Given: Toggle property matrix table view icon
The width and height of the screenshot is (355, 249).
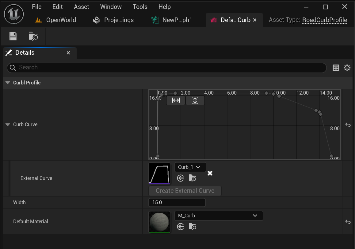Looking at the screenshot, I should 336,68.
